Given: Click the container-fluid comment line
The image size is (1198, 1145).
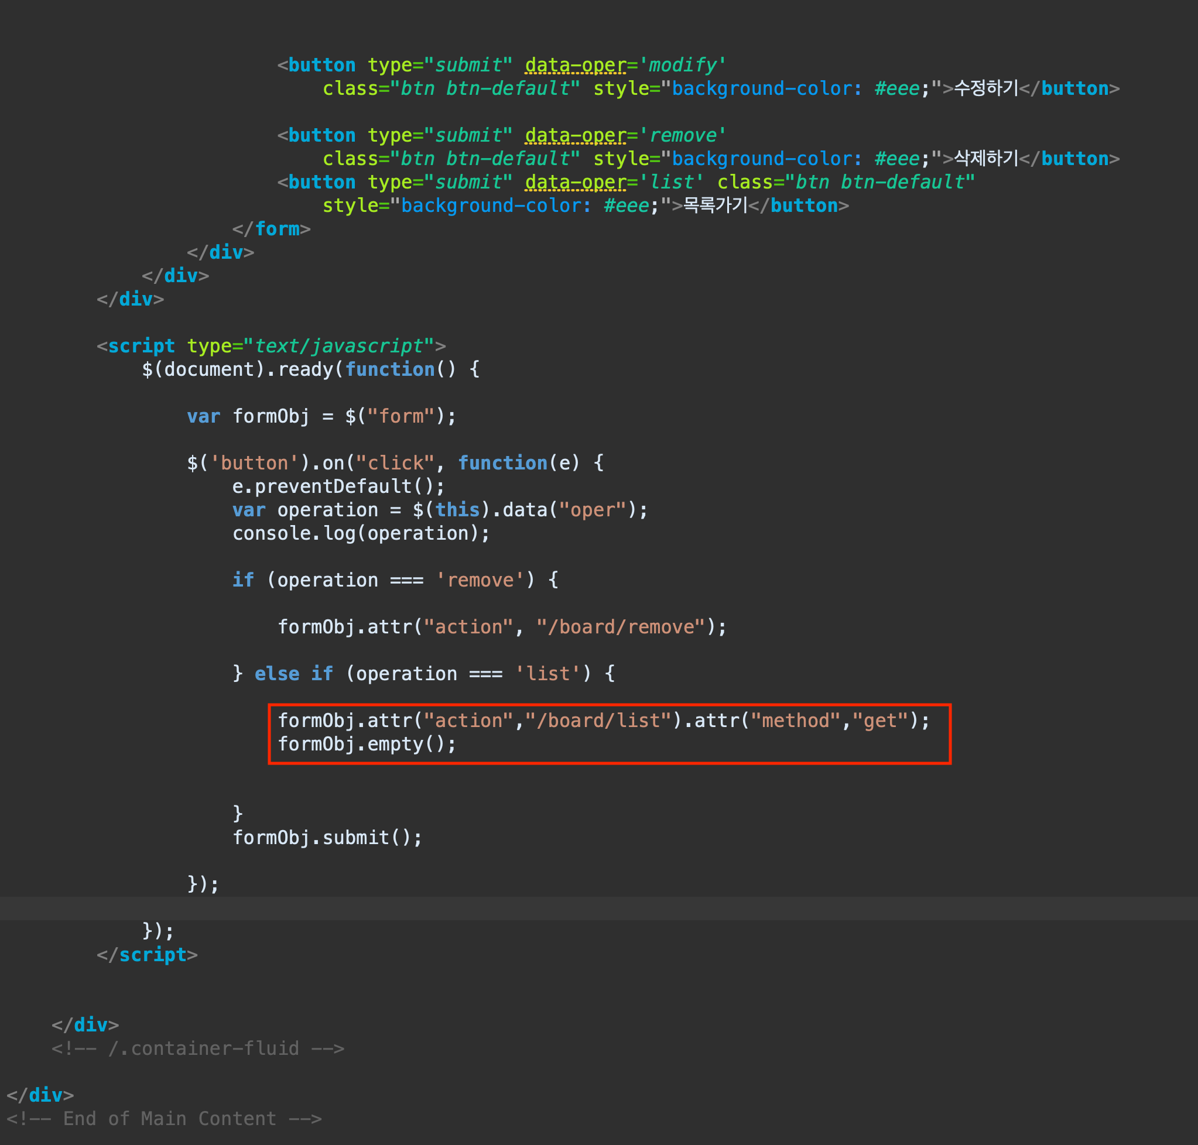Looking at the screenshot, I should pos(198,1048).
